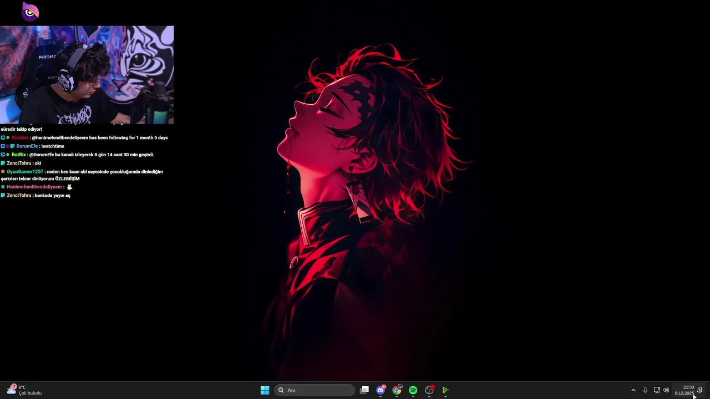Open the volume control in the system tray
The height and width of the screenshot is (399, 710).
[x=666, y=390]
